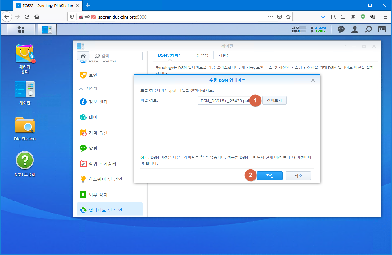Open 패키지 센터 desktop icon
Screen dimensions: 392x255
25,59
